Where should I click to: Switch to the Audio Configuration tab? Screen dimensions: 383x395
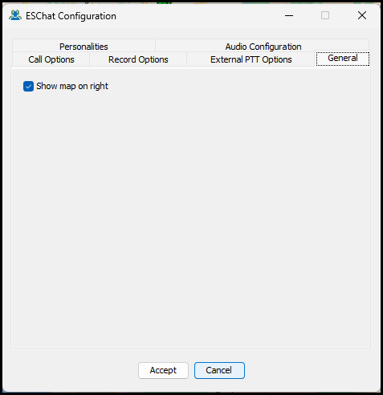pos(263,47)
